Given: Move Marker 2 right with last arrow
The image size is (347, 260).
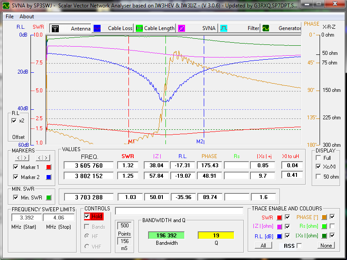Looking at the screenshot, I should (x=46, y=158).
